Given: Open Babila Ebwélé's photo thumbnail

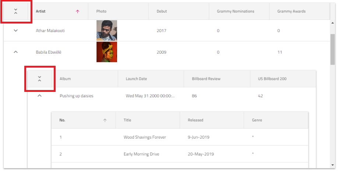Looking at the screenshot, I should coord(107,52).
